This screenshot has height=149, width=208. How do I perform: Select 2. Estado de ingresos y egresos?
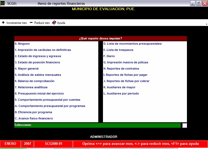point(38,56)
